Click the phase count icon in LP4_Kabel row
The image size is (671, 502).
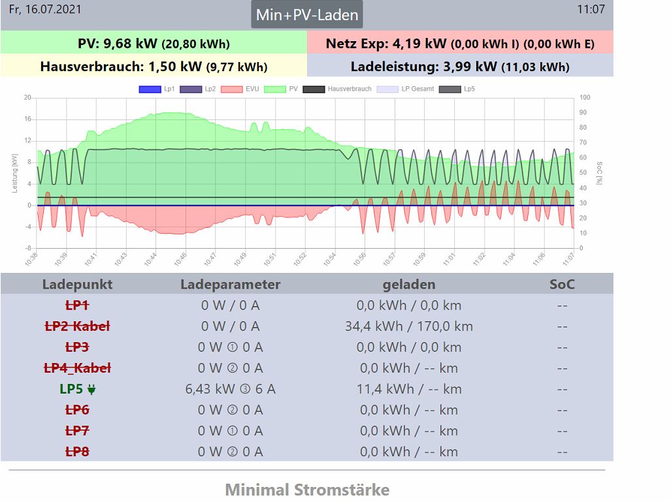(232, 368)
